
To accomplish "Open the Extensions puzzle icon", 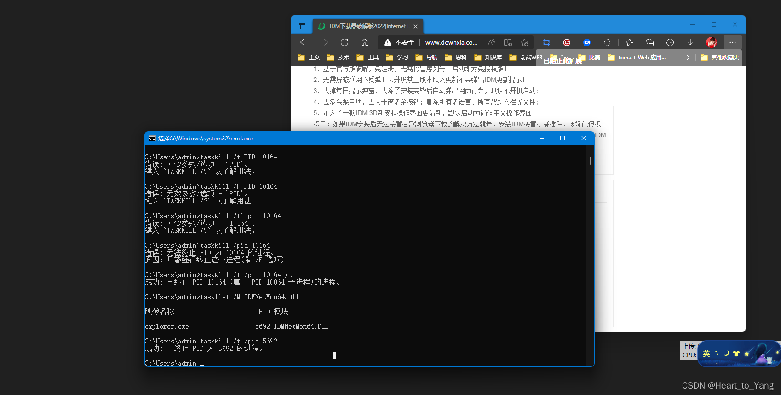I will [x=607, y=42].
